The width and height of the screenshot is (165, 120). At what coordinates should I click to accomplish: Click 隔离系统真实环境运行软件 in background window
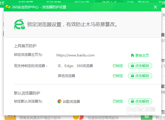(x=40, y=118)
